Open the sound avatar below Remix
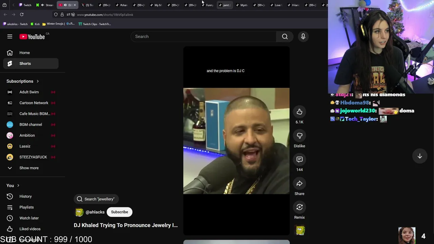434x244 pixels. pos(300,230)
